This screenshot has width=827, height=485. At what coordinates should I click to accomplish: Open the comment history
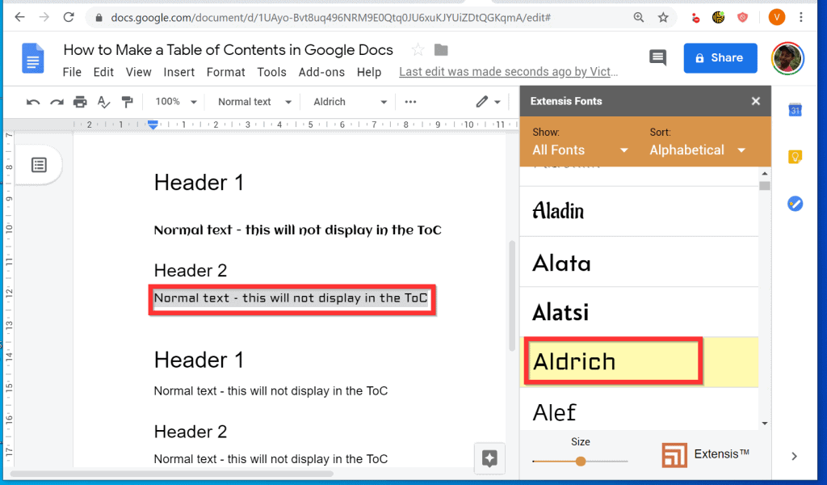coord(657,57)
